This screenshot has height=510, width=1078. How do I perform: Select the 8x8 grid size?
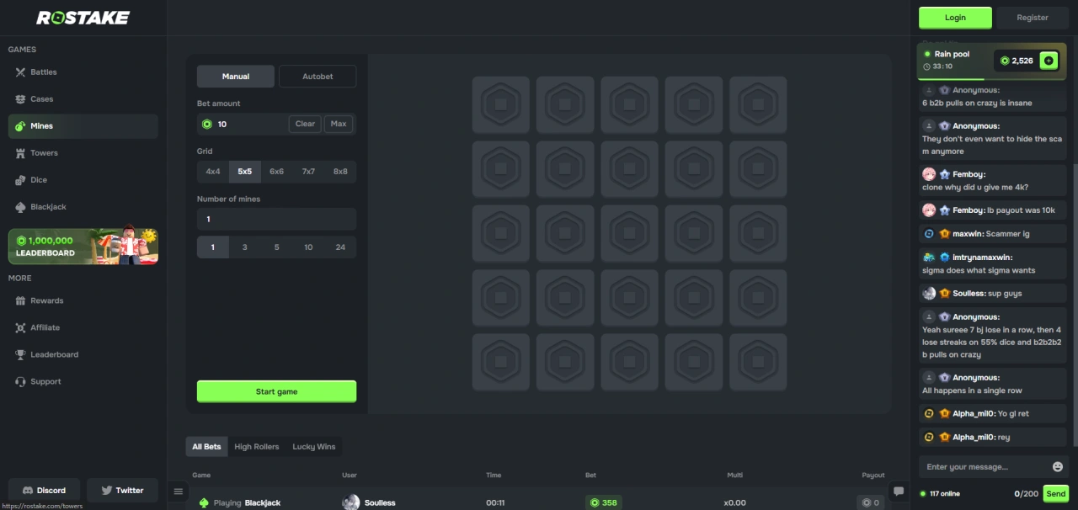pyautogui.click(x=340, y=172)
